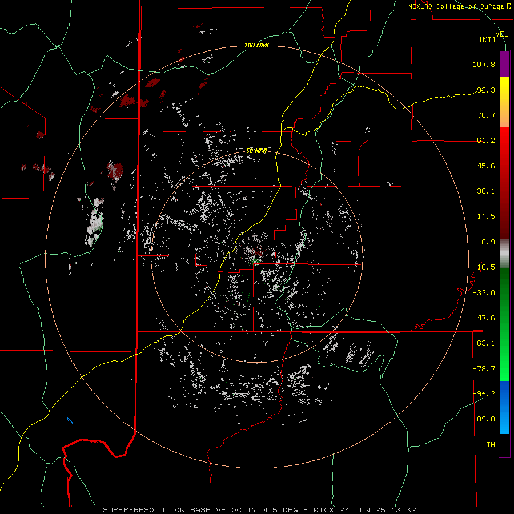514x514 pixels.
Task: Select the 14.5 legend value
Action: coord(486,216)
